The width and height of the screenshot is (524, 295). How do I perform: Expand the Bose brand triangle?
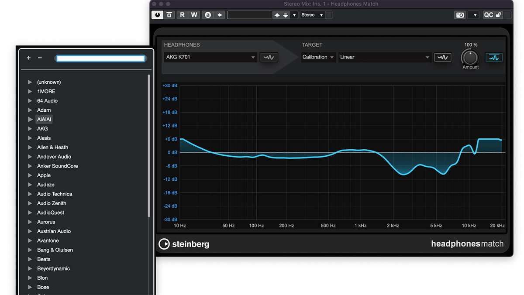[x=30, y=287]
